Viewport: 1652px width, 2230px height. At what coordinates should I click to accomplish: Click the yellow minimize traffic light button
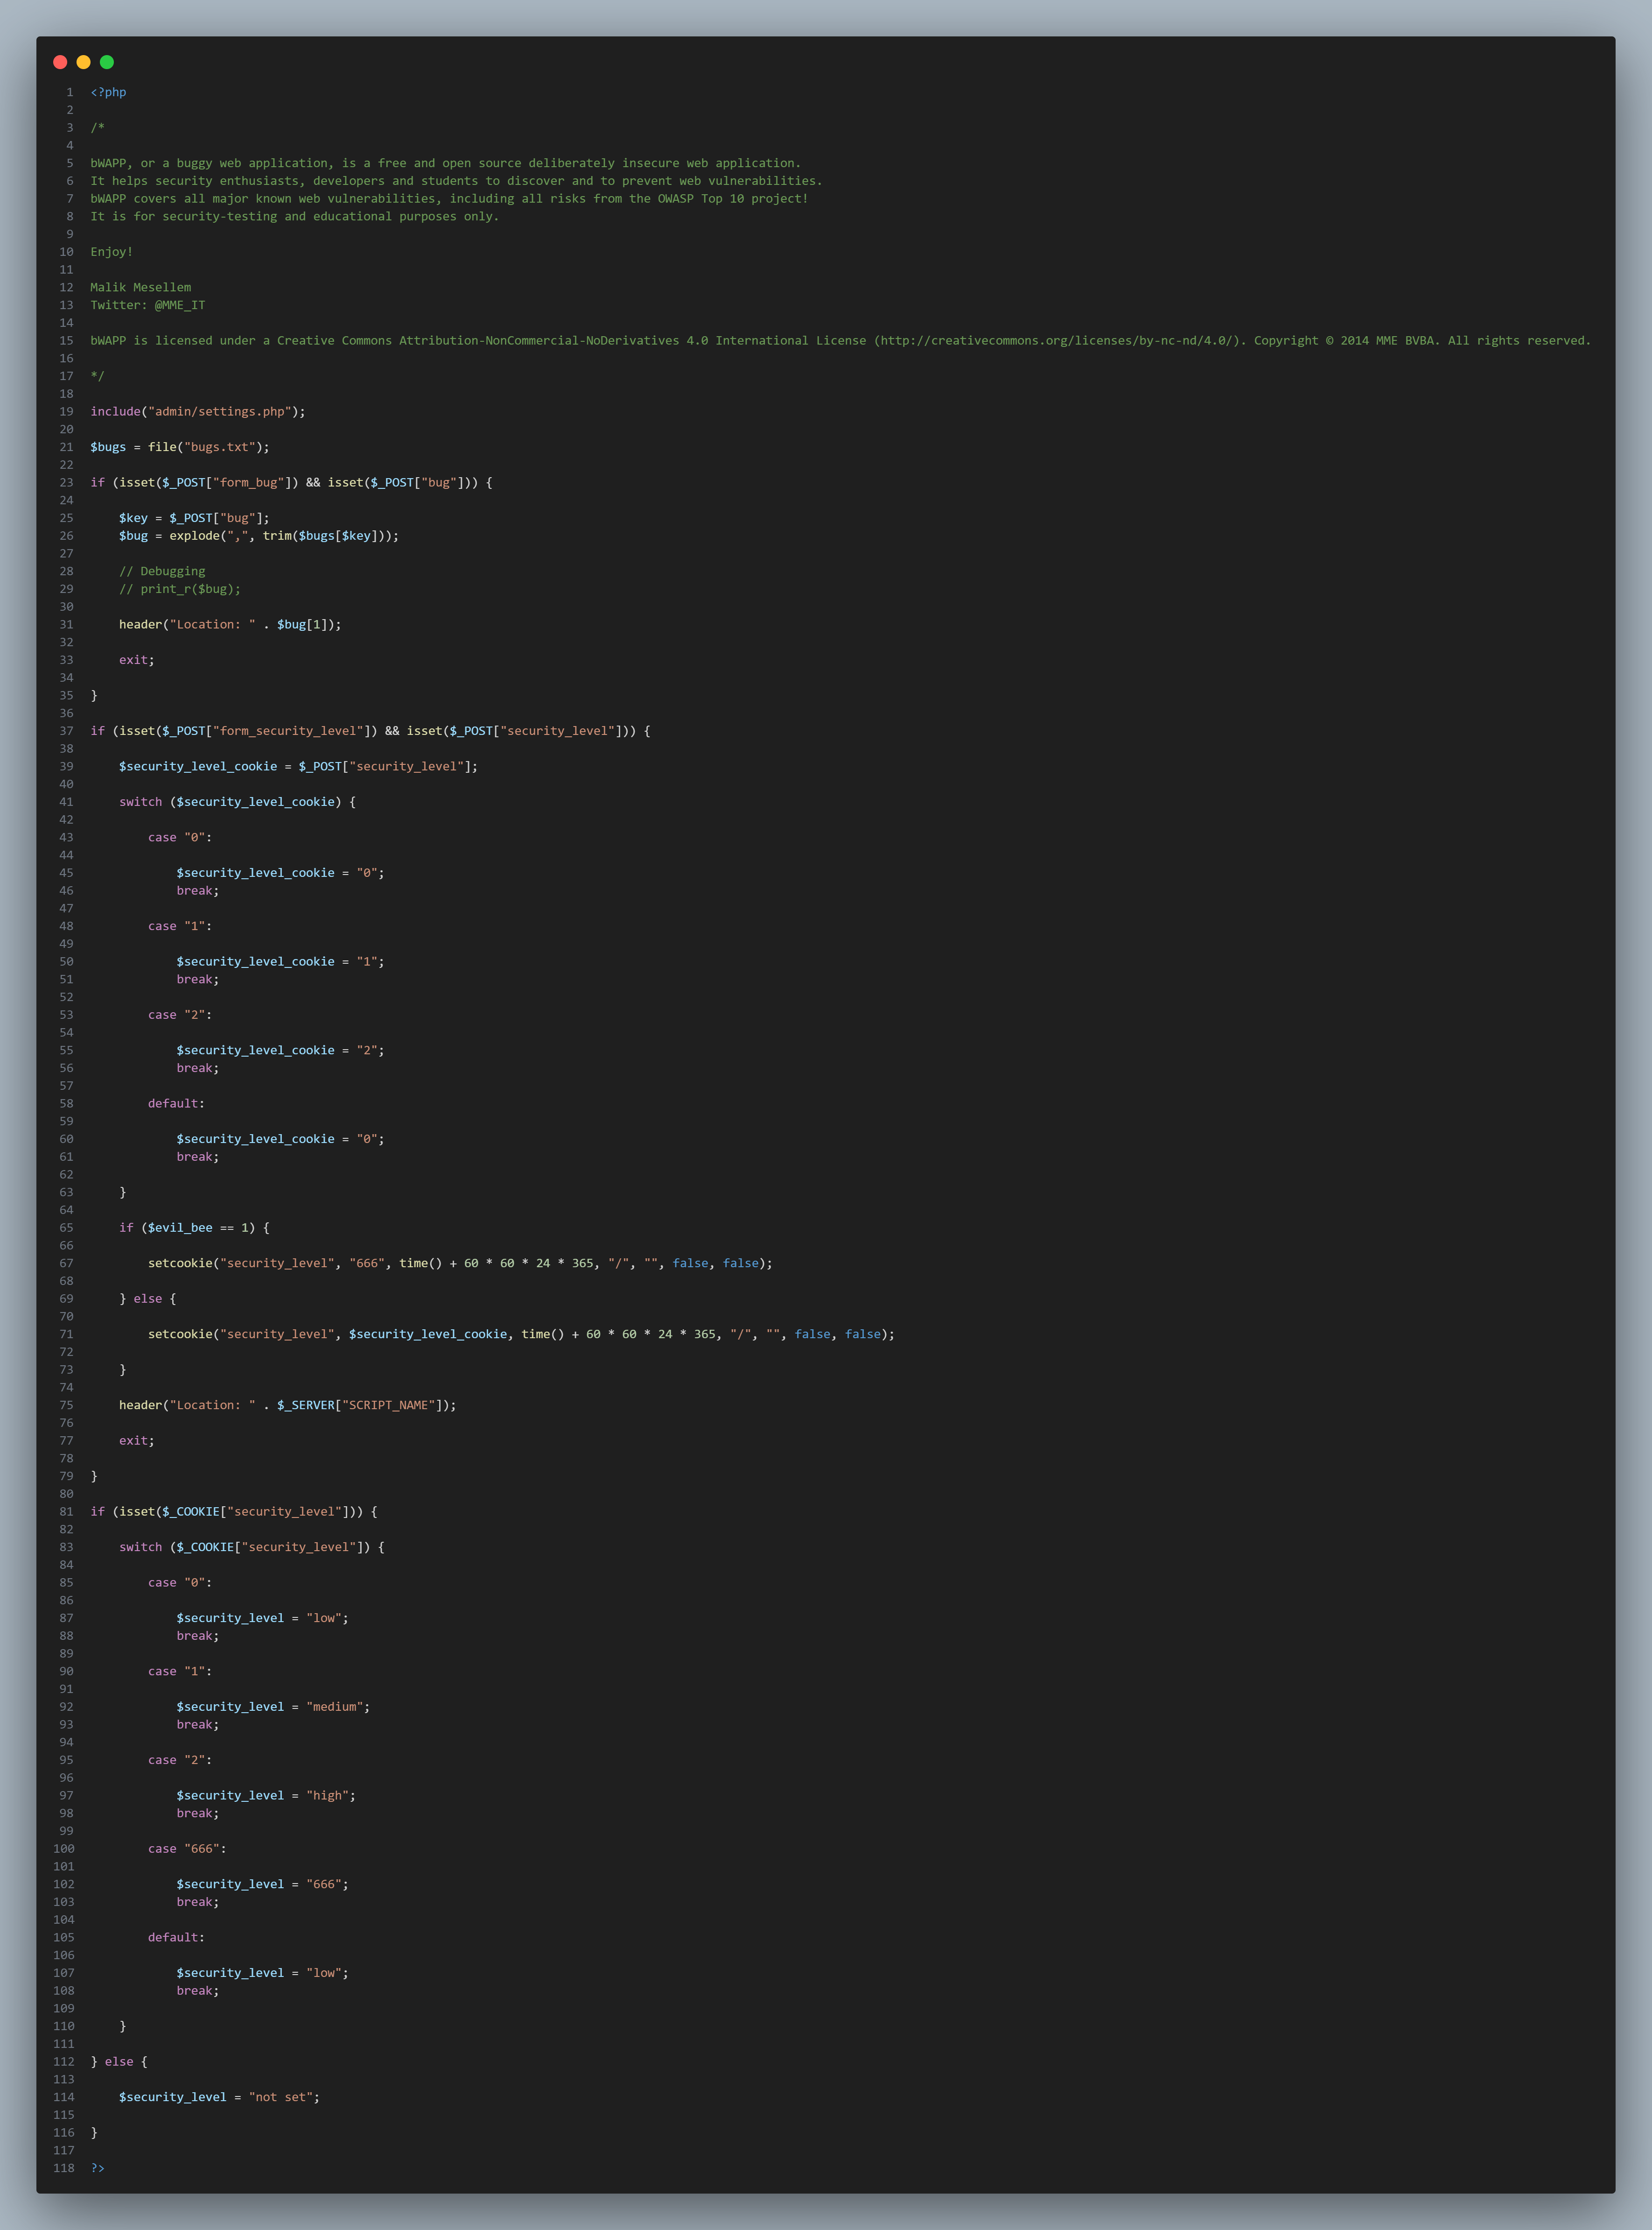click(x=84, y=61)
